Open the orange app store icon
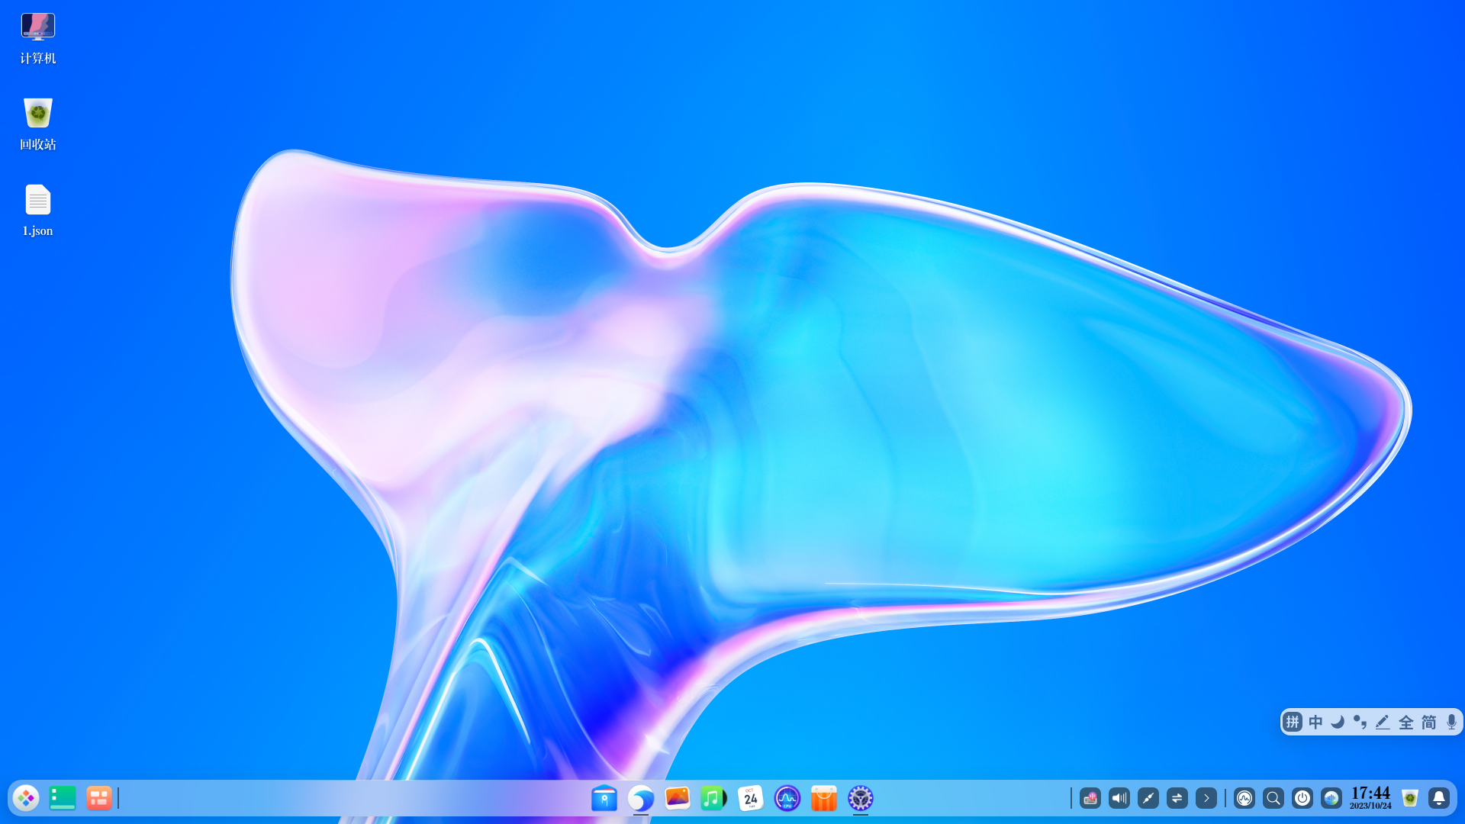 point(824,798)
